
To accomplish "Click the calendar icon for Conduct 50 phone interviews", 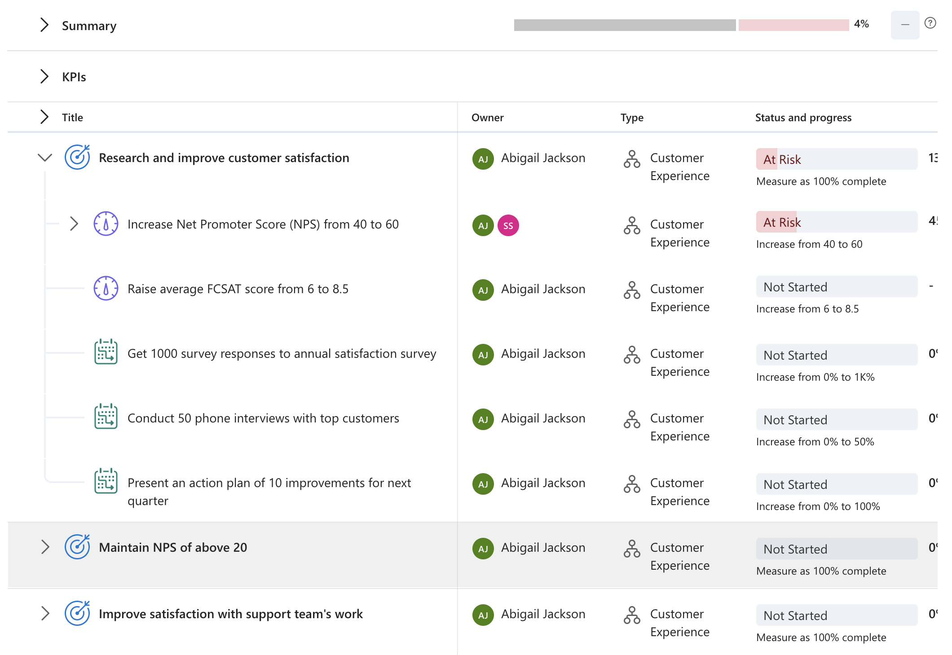I will point(106,417).
